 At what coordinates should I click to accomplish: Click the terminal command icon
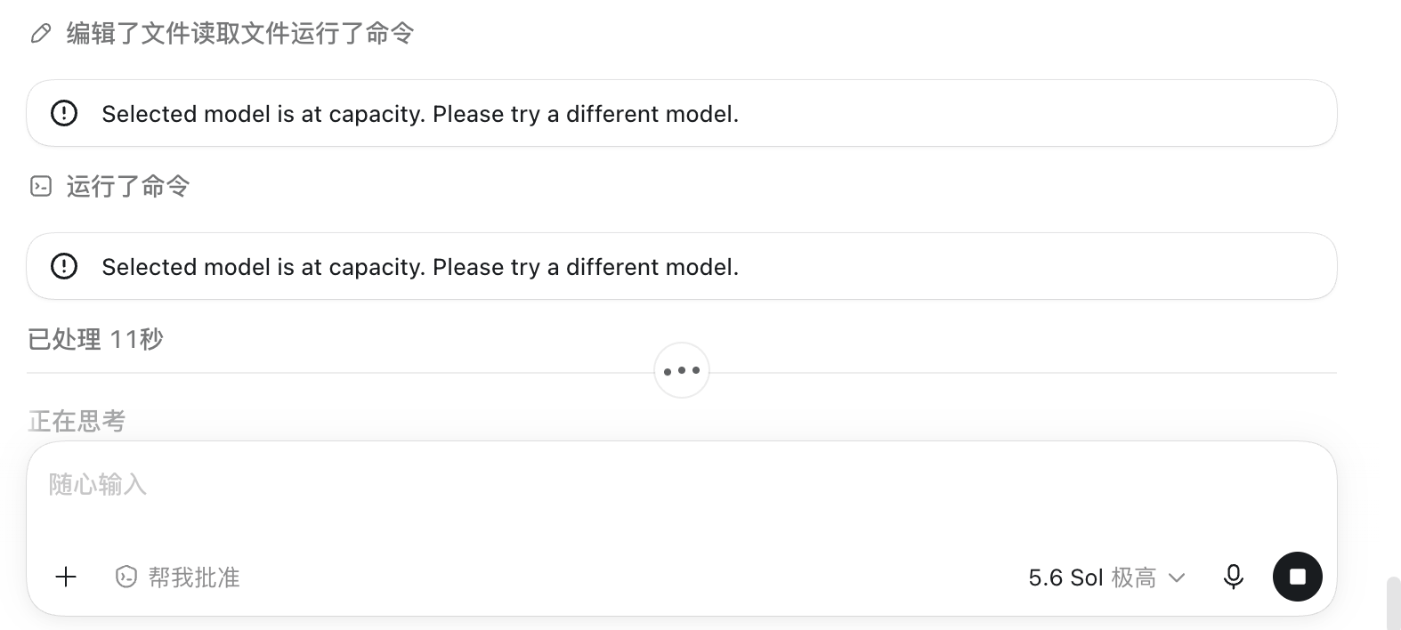pos(41,186)
